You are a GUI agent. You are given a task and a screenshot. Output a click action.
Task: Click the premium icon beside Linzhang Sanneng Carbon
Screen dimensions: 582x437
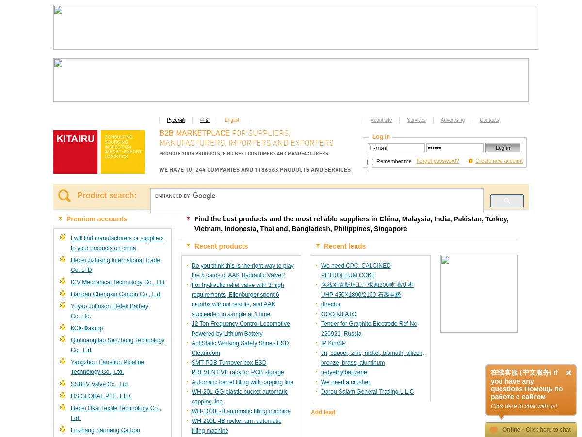63,429
